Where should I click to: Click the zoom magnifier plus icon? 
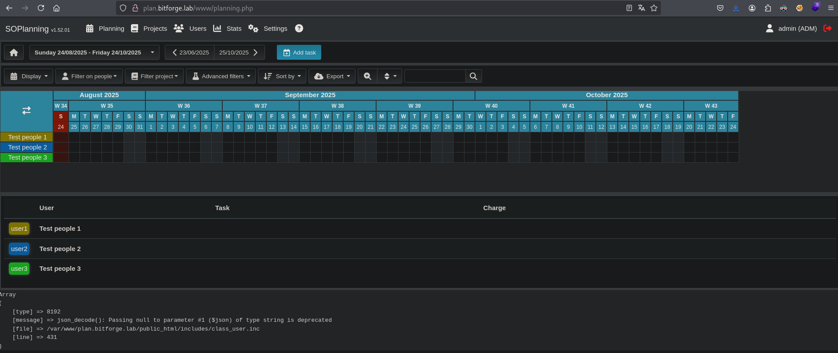367,76
